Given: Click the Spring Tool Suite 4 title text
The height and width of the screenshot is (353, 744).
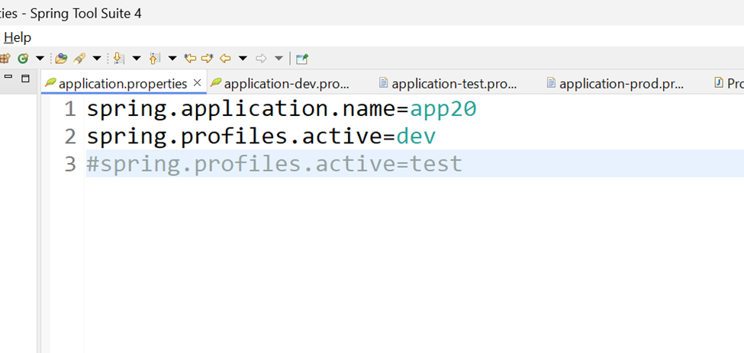Looking at the screenshot, I should 86,13.
